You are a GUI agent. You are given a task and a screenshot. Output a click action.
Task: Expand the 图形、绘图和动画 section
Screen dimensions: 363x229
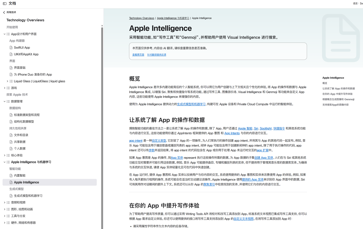[4, 209]
